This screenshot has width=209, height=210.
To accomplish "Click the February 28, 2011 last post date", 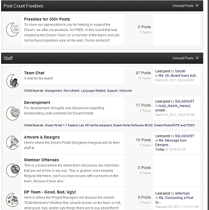I will (177, 207).
